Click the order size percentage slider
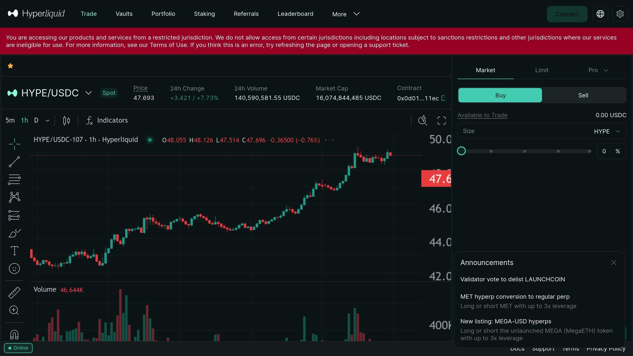Screen dimensions: 633x356 [461, 151]
